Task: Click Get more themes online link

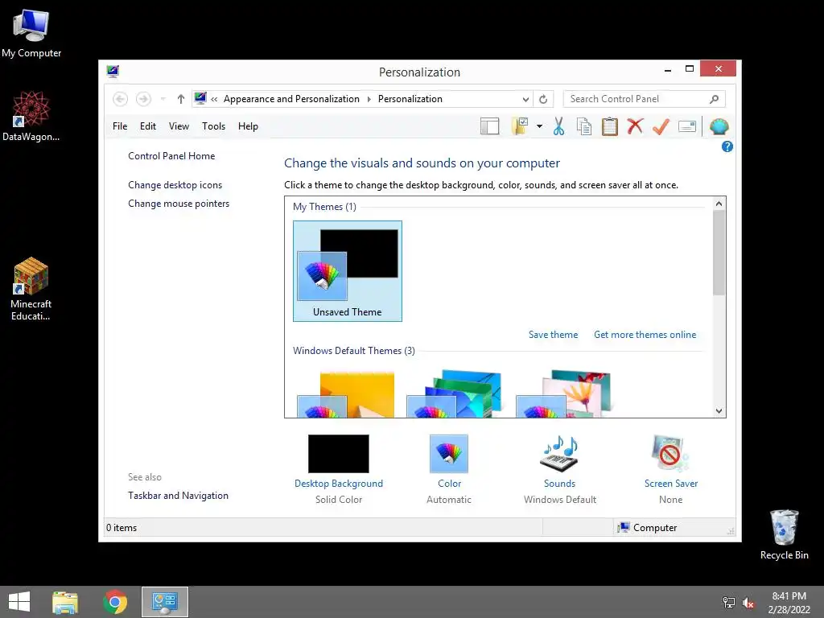Action: 645,335
